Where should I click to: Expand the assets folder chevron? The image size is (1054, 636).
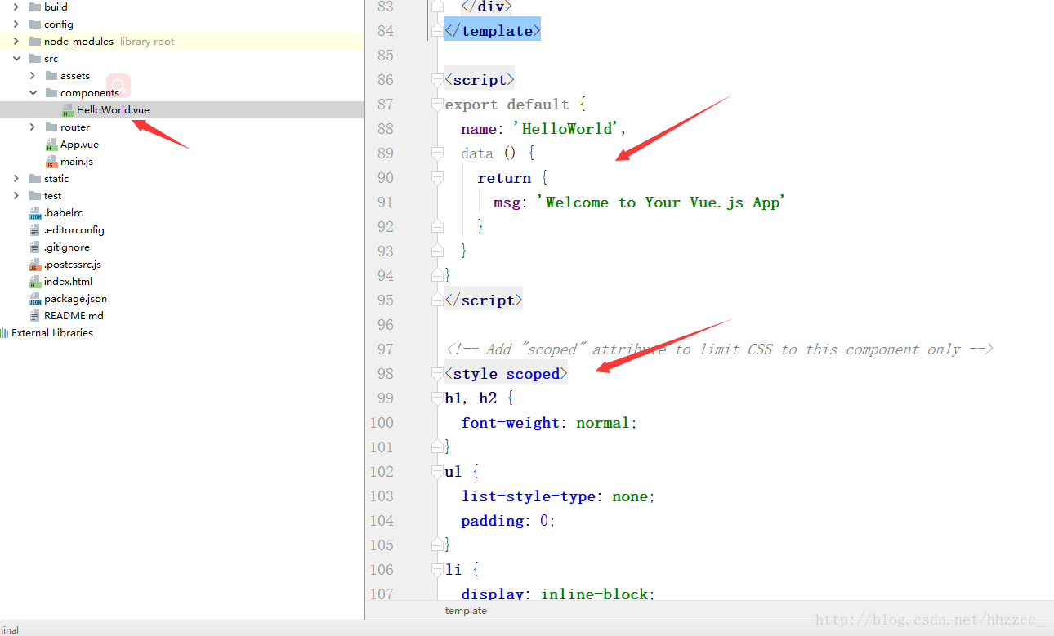[x=33, y=76]
